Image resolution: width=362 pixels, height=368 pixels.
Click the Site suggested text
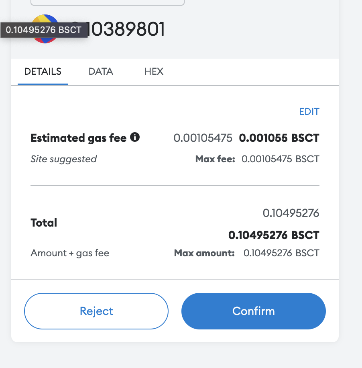tap(63, 159)
